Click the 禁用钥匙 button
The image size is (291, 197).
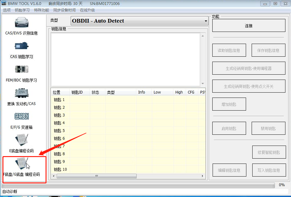coord(268,128)
